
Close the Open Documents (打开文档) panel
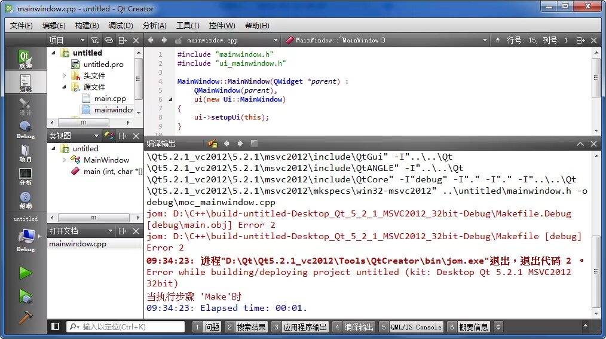[x=136, y=231]
